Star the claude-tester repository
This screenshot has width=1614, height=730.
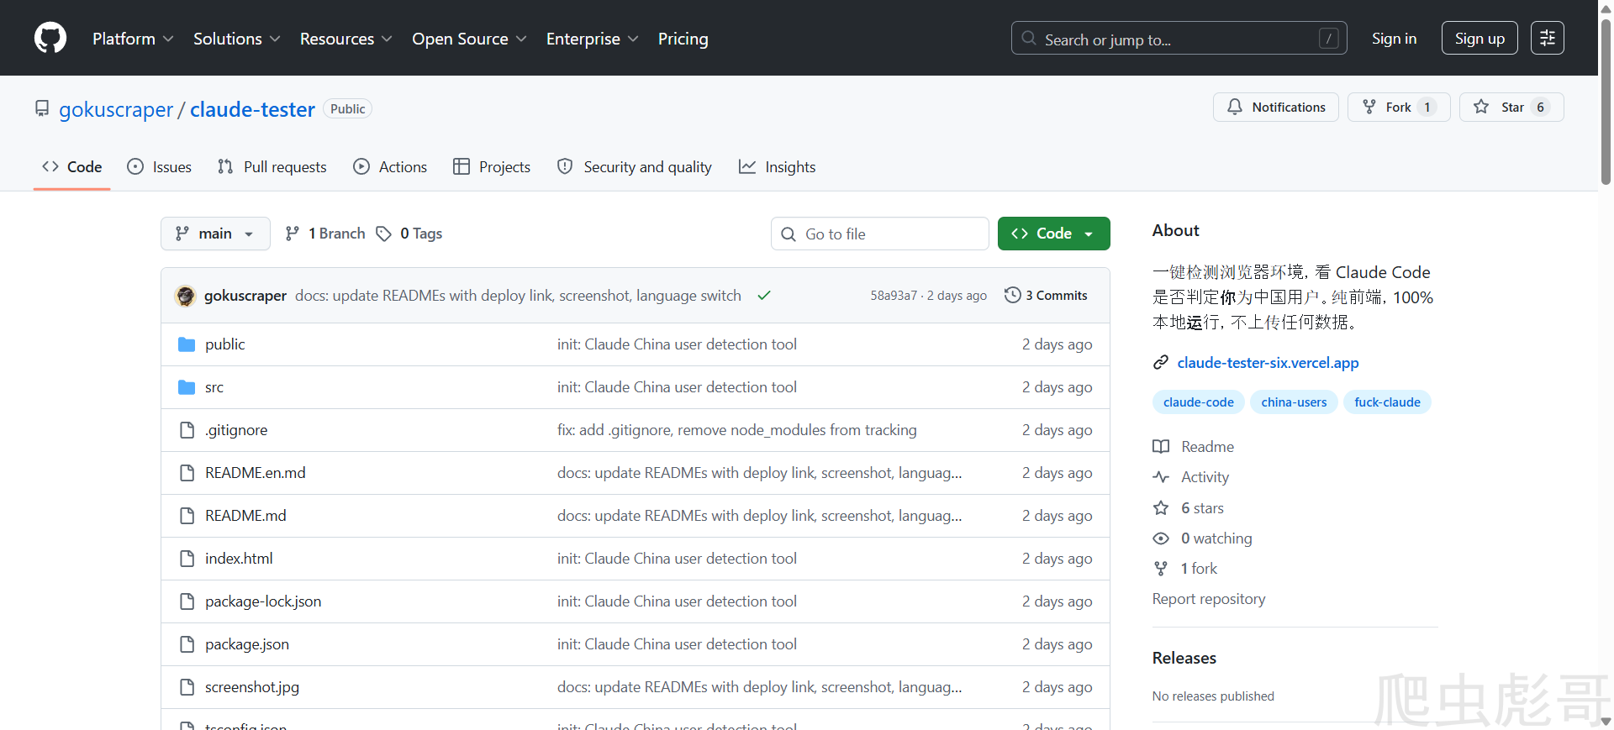[1511, 107]
